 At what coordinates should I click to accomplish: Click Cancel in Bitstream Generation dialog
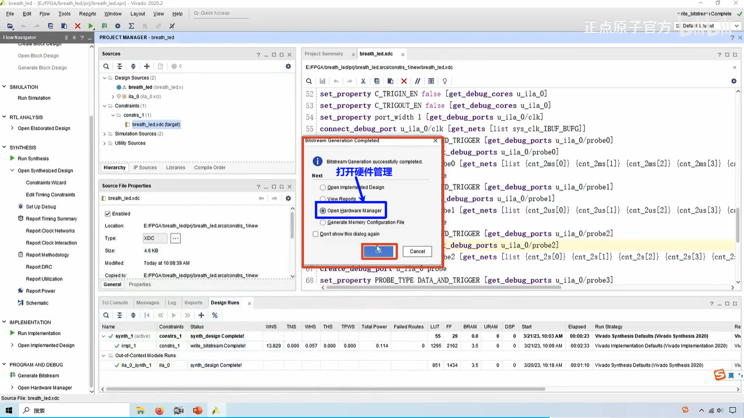point(417,251)
